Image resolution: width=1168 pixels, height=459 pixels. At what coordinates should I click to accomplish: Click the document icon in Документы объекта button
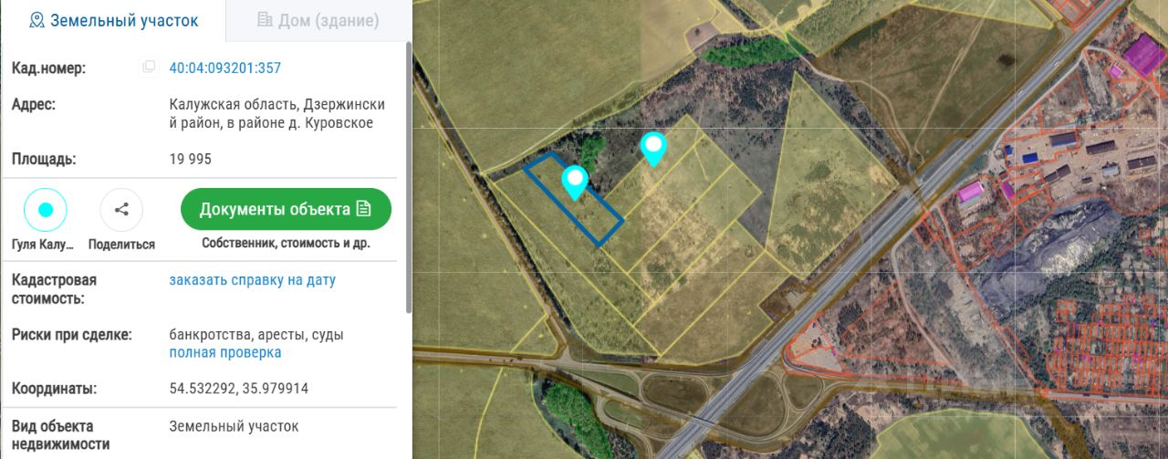(363, 209)
